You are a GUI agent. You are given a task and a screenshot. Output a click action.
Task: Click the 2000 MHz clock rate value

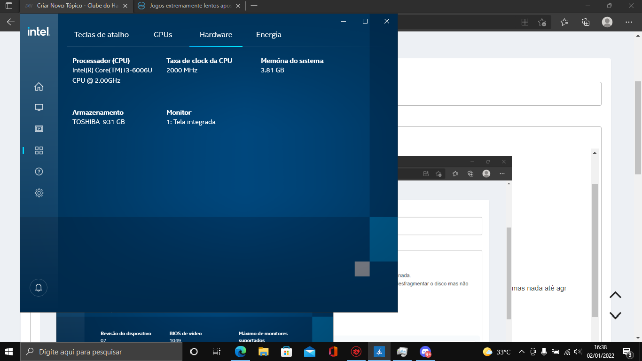(x=182, y=70)
